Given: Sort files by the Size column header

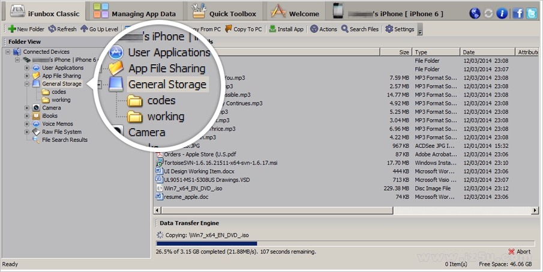Looking at the screenshot, I should (x=396, y=52).
